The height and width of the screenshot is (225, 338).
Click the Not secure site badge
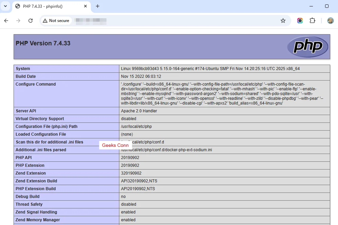56,21
